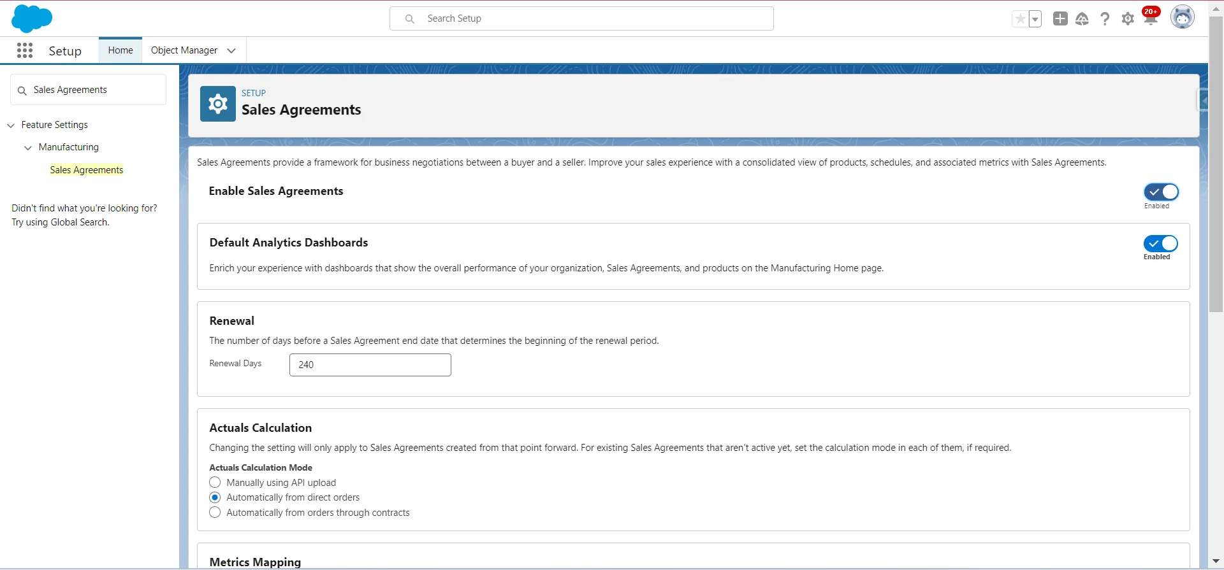Click the Metrics Mapping heading
The height and width of the screenshot is (570, 1224).
click(x=255, y=562)
